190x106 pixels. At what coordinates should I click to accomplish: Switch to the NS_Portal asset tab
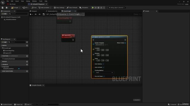(12, 4)
